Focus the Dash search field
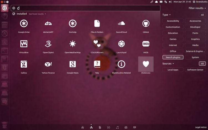 [86, 8]
